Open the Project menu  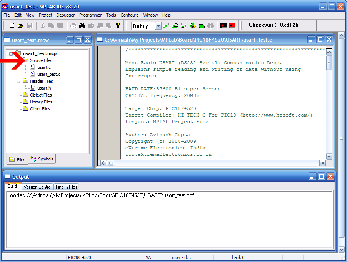45,15
